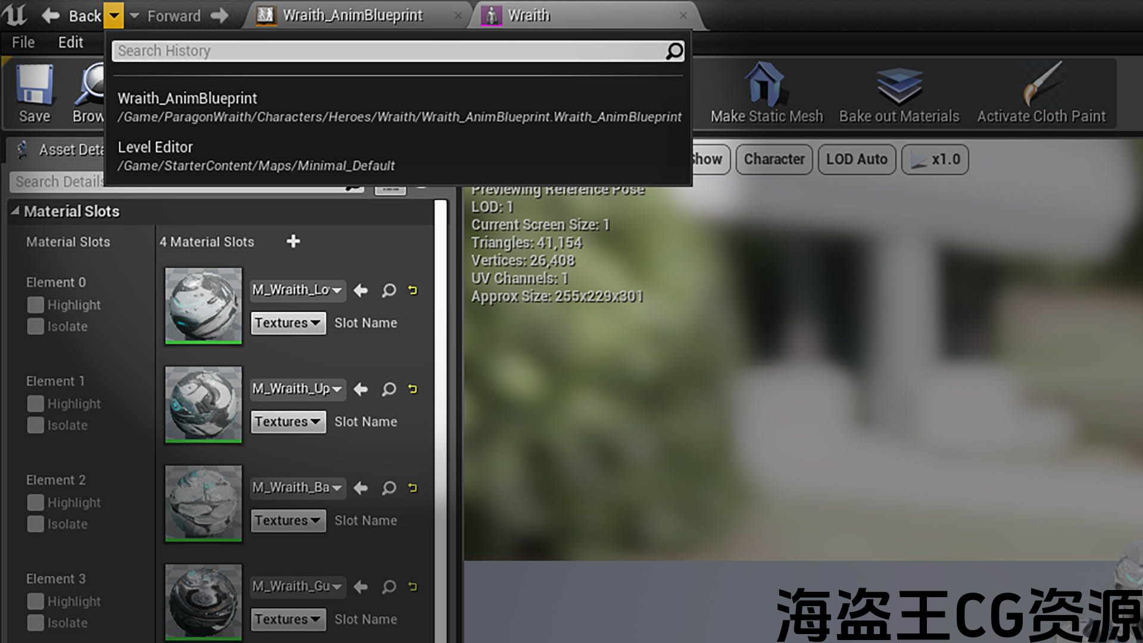
Task: Toggle Isolate checkbox for Element 1
Action: pos(36,425)
